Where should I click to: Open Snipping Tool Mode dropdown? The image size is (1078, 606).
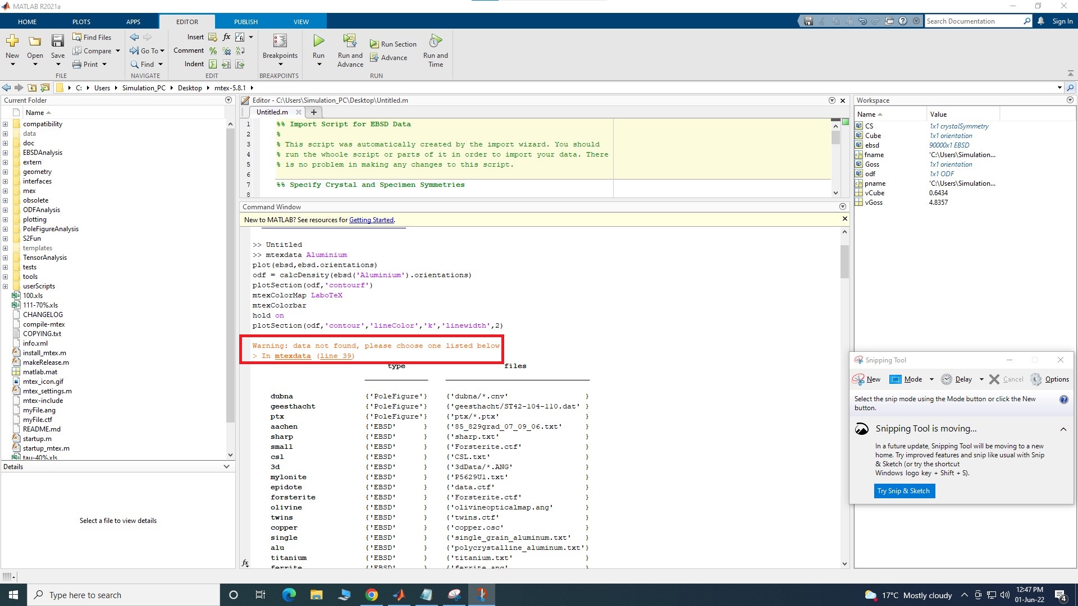pos(931,379)
